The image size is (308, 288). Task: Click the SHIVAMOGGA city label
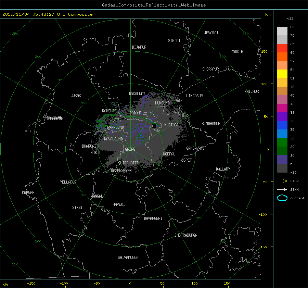click(x=128, y=258)
